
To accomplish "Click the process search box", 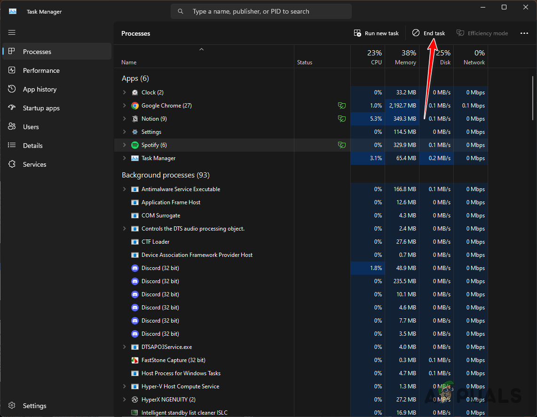I will tap(261, 11).
